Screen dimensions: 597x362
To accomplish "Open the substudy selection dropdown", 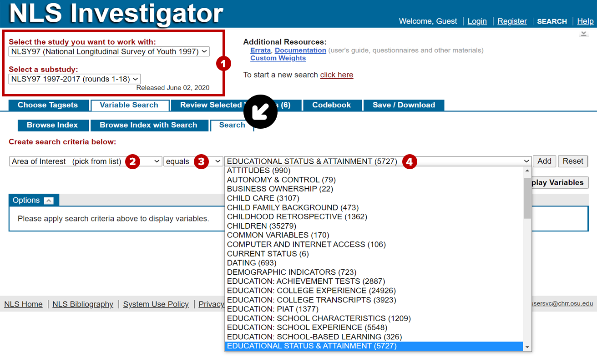I will (75, 79).
